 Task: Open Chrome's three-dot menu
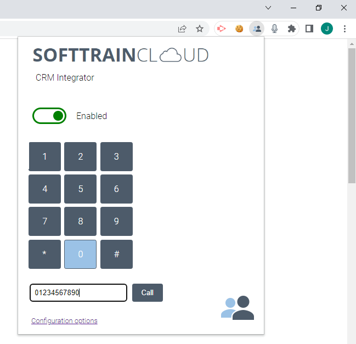point(344,29)
